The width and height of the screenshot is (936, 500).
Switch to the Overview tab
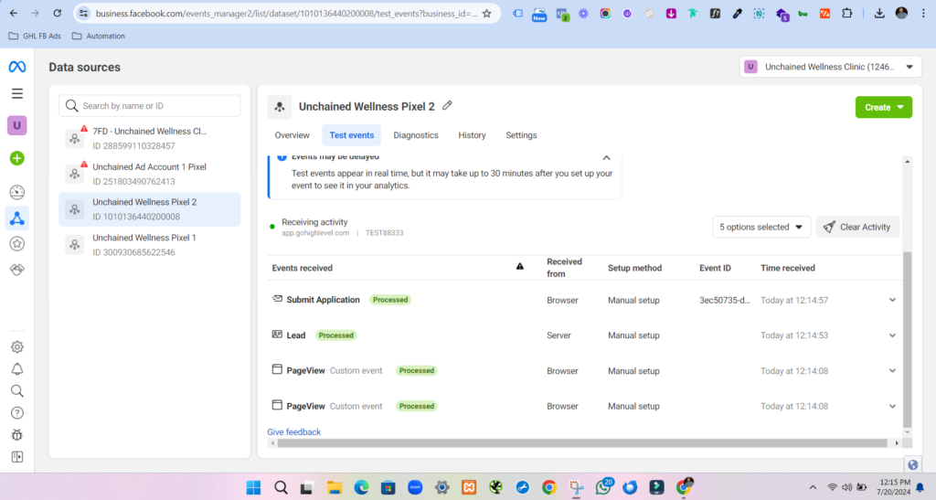[x=292, y=135]
